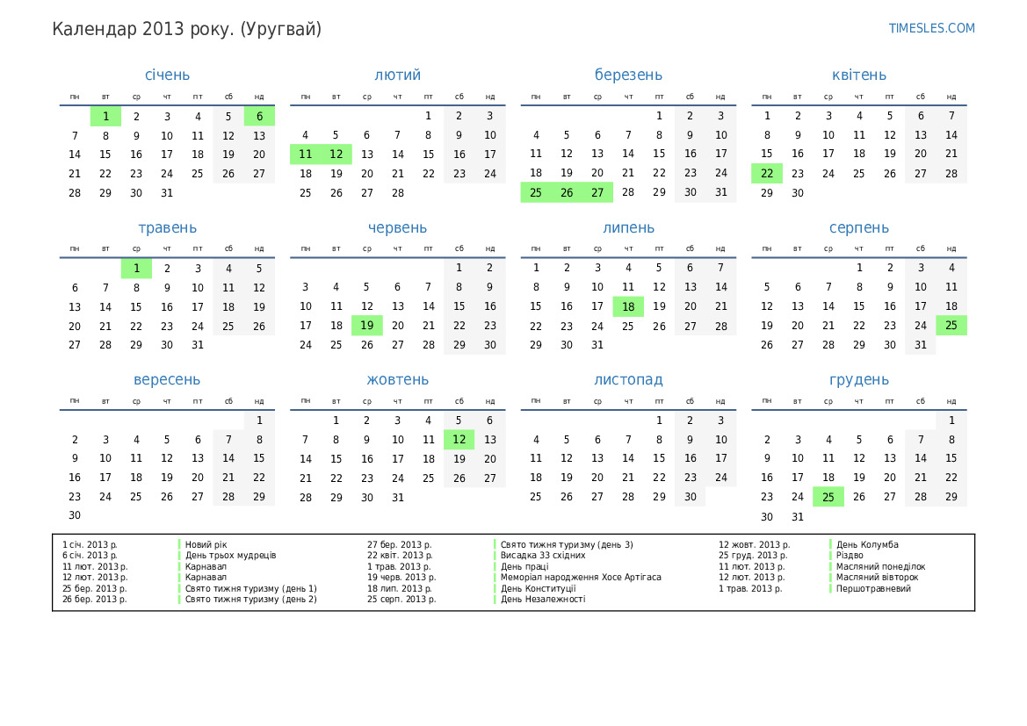Image resolution: width=1027 pixels, height=726 pixels.
Task: Click legend entry 'Різдво'
Action: coord(850,555)
